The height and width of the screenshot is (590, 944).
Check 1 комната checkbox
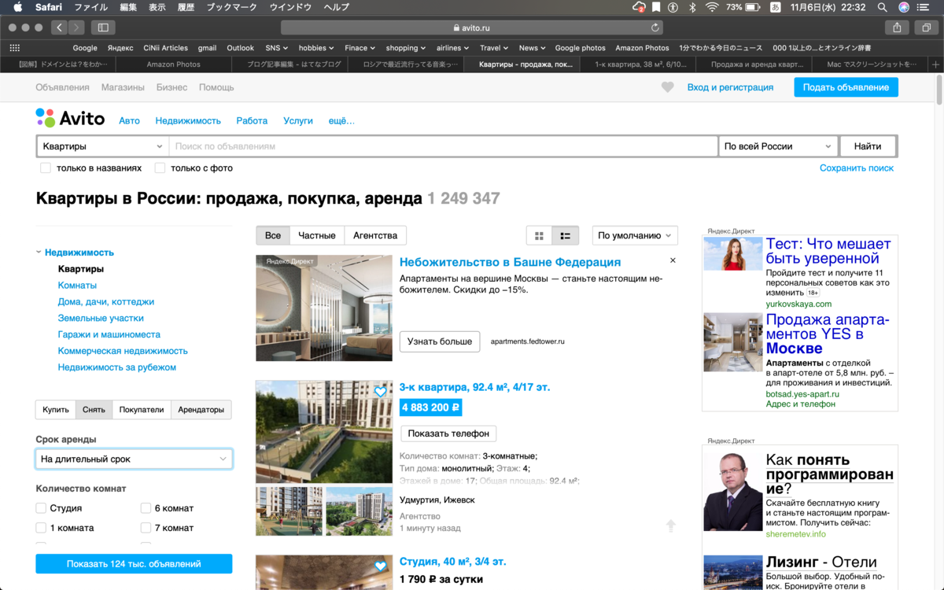(41, 528)
